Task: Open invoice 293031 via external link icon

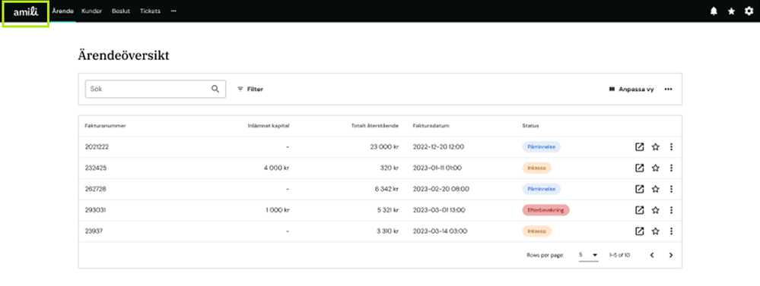Action: point(639,210)
